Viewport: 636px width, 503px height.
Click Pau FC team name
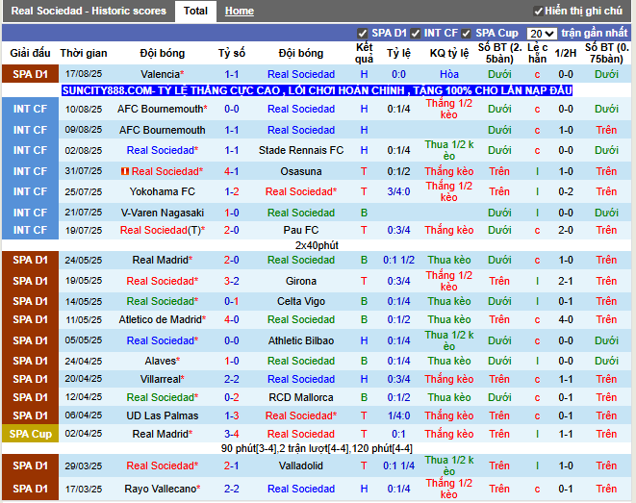coord(301,230)
